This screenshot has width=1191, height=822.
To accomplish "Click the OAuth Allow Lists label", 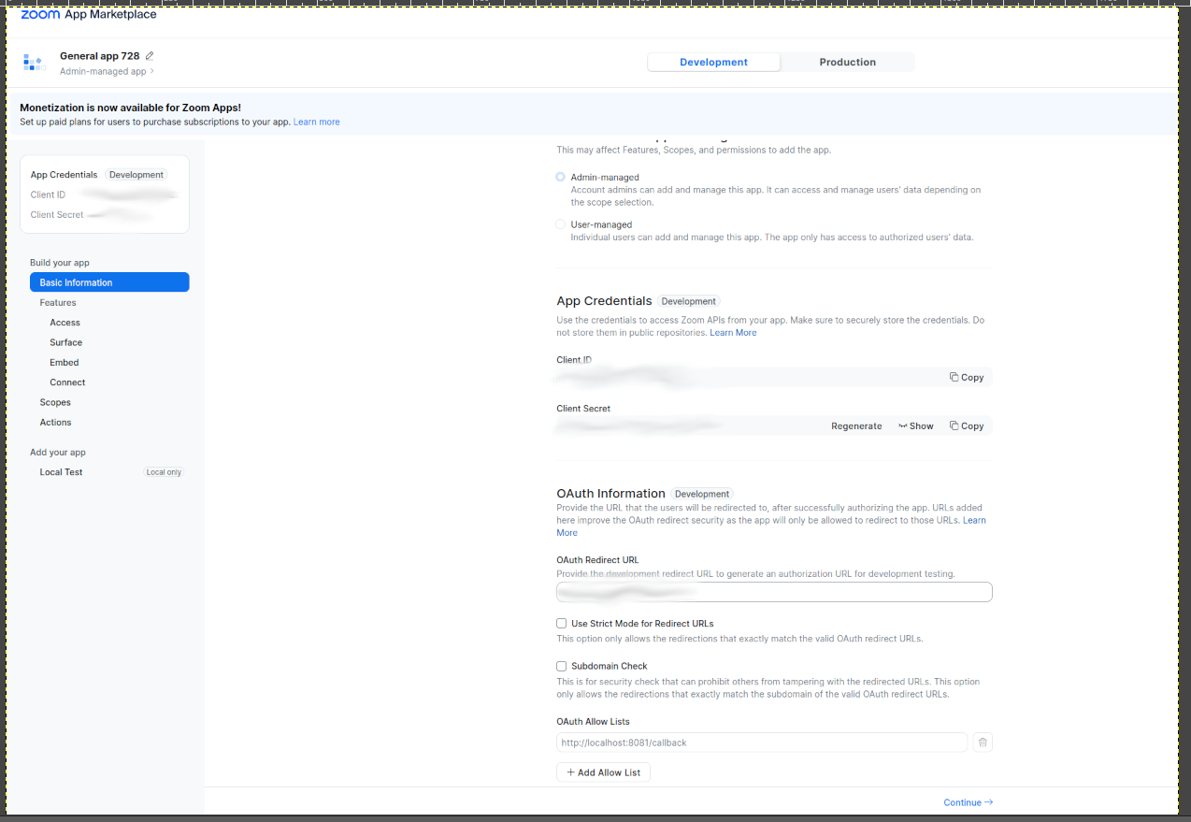I will (x=593, y=722).
